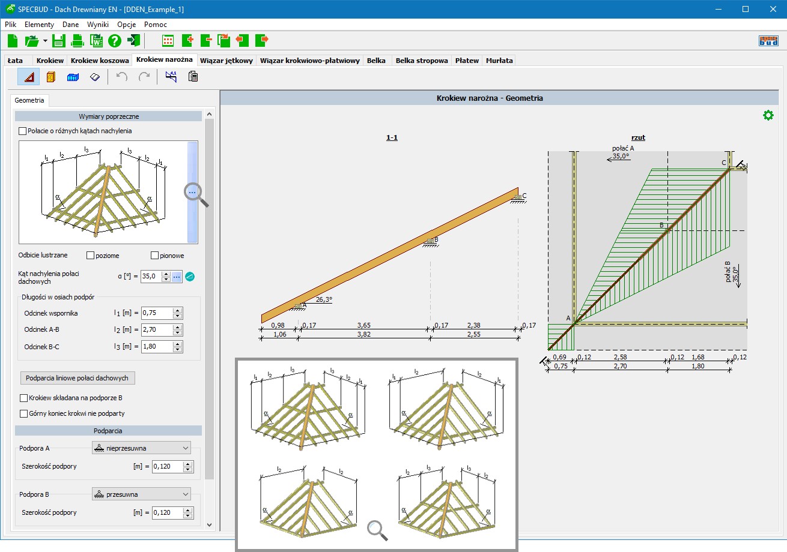Open the 'Wyniki' menu

98,25
